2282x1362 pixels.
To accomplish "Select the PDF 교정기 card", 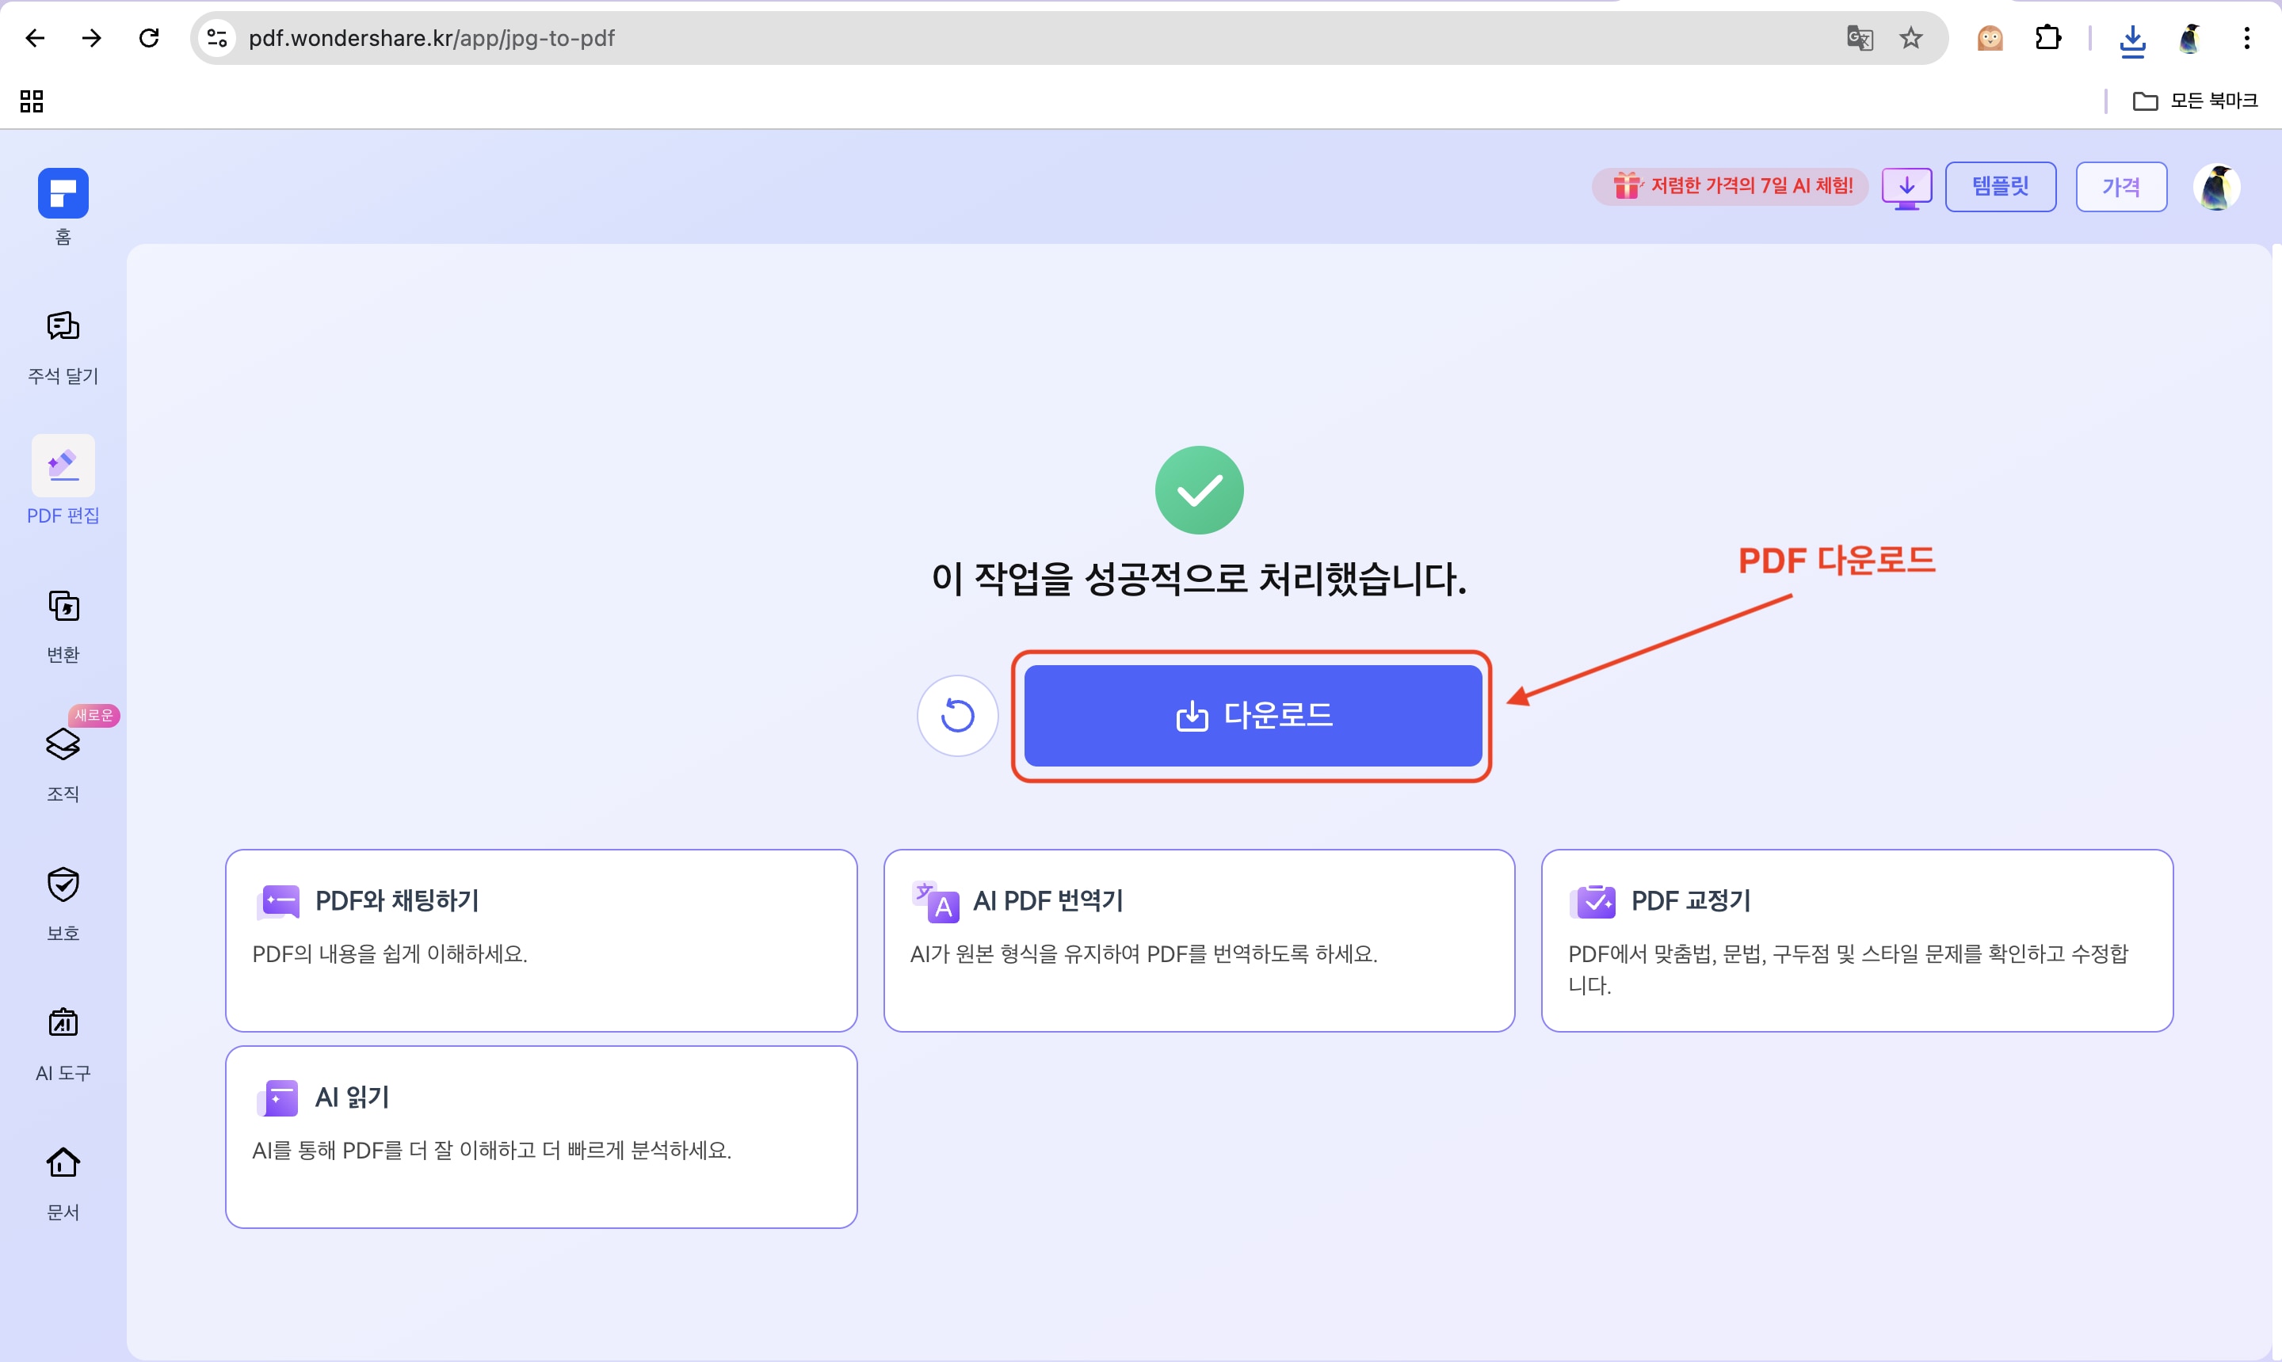I will 1856,940.
